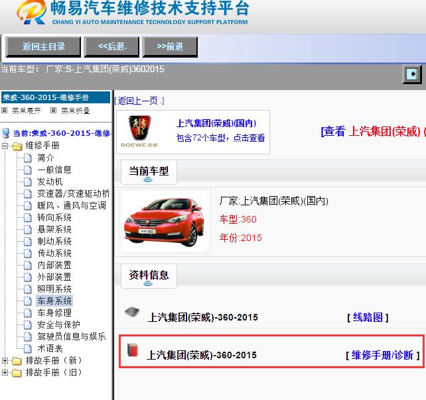426x400 pixels.
Task: Select 简介 in the tree
Action: click(x=46, y=158)
